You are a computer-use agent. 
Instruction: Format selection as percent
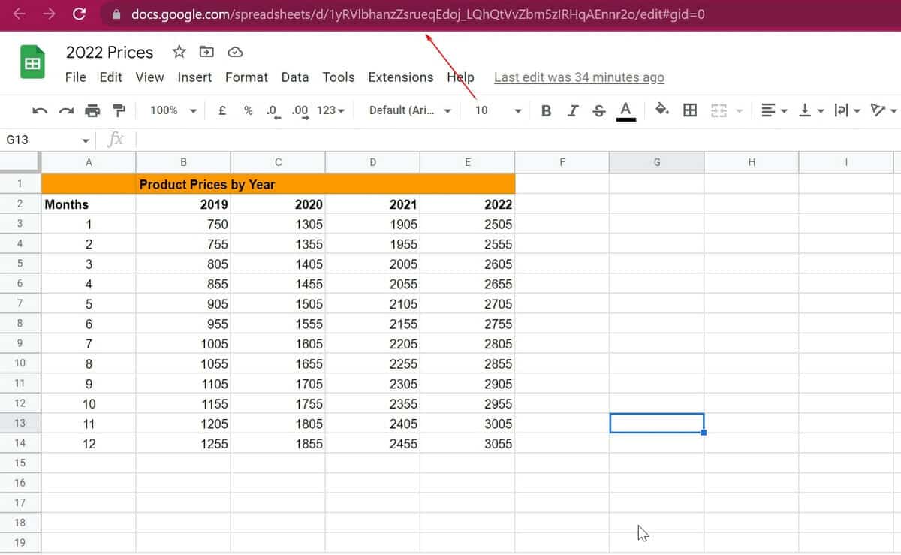[x=248, y=110]
